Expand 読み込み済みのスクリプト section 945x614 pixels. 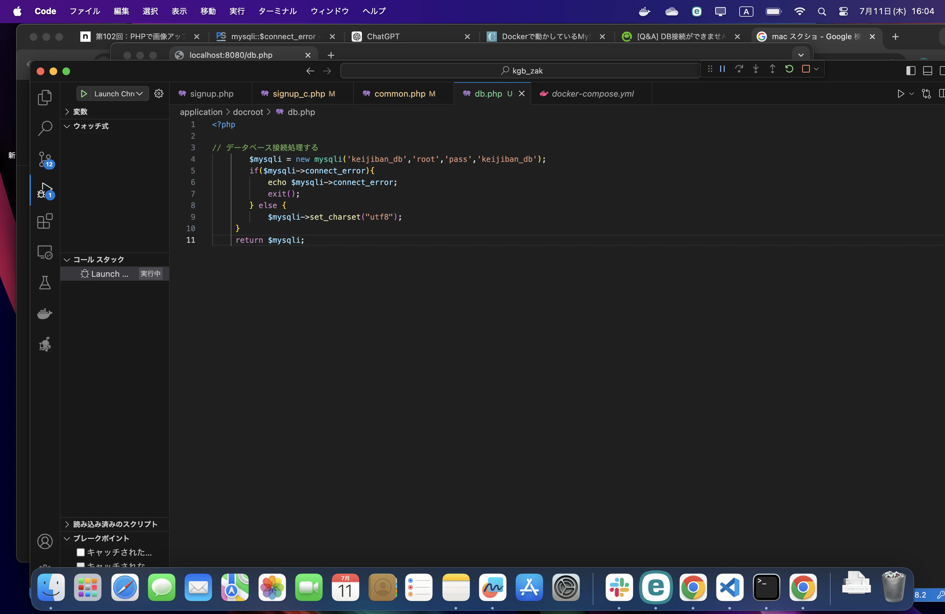[x=115, y=524]
